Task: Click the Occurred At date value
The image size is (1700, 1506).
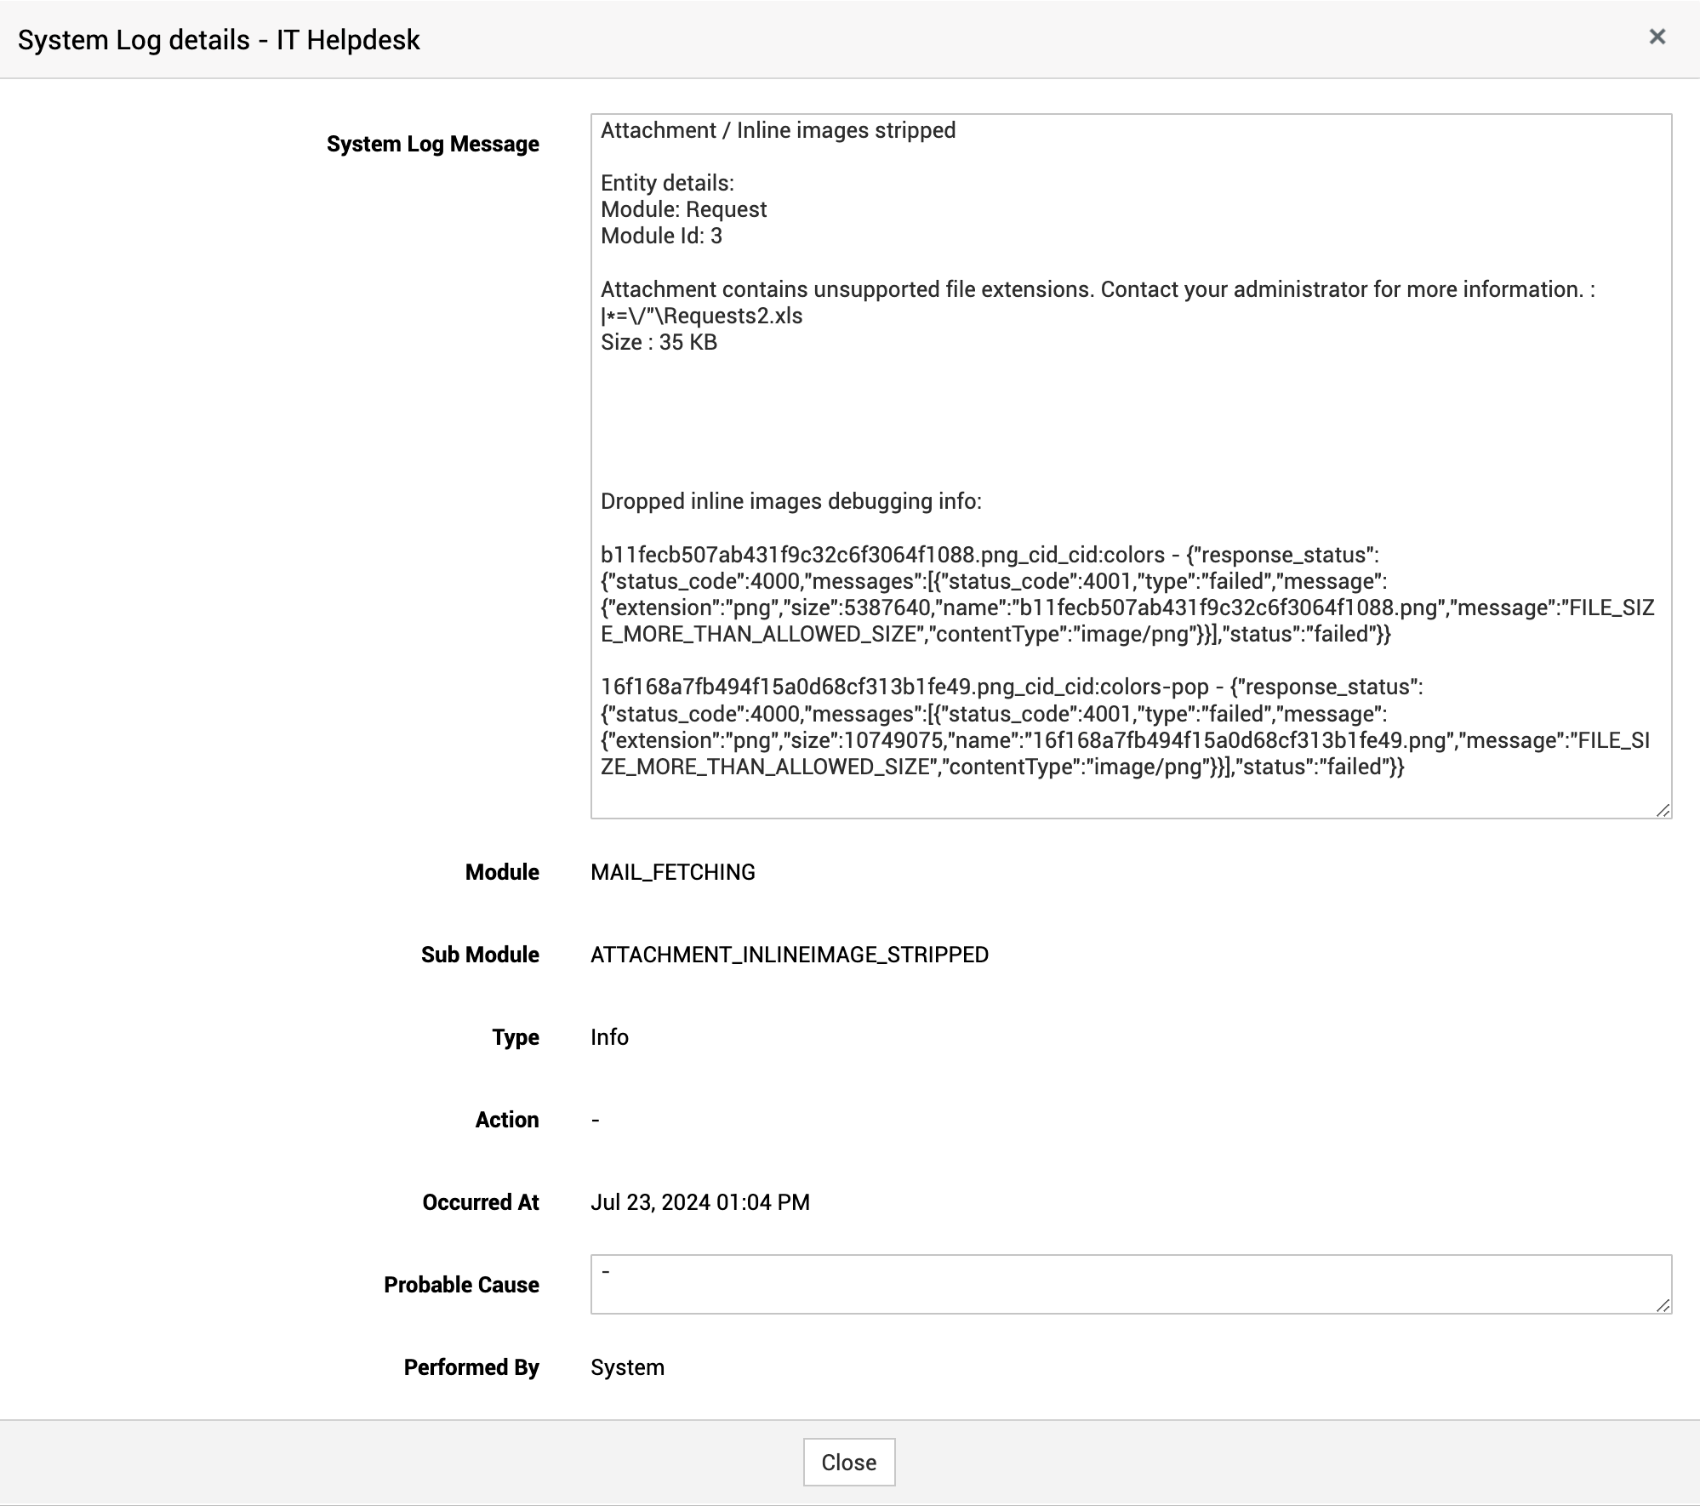Action: point(699,1202)
